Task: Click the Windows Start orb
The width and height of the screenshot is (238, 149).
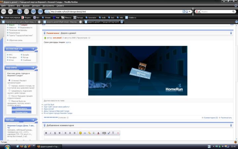Action: click(x=3, y=146)
